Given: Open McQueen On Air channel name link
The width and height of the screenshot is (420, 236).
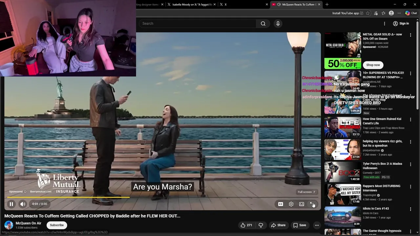Looking at the screenshot, I should (29, 223).
